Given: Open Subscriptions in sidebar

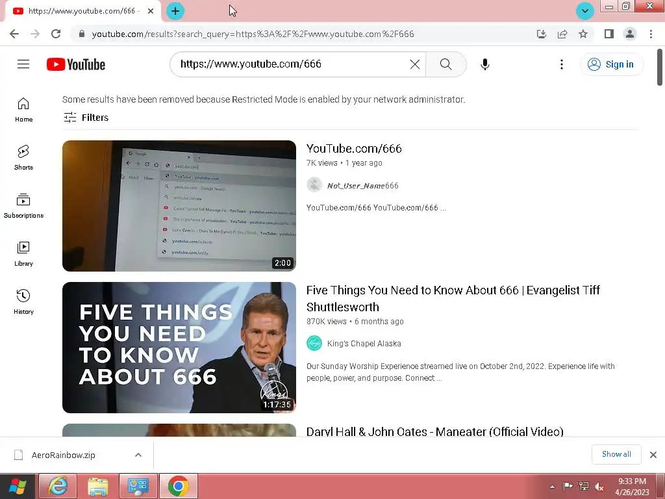Looking at the screenshot, I should click(23, 206).
